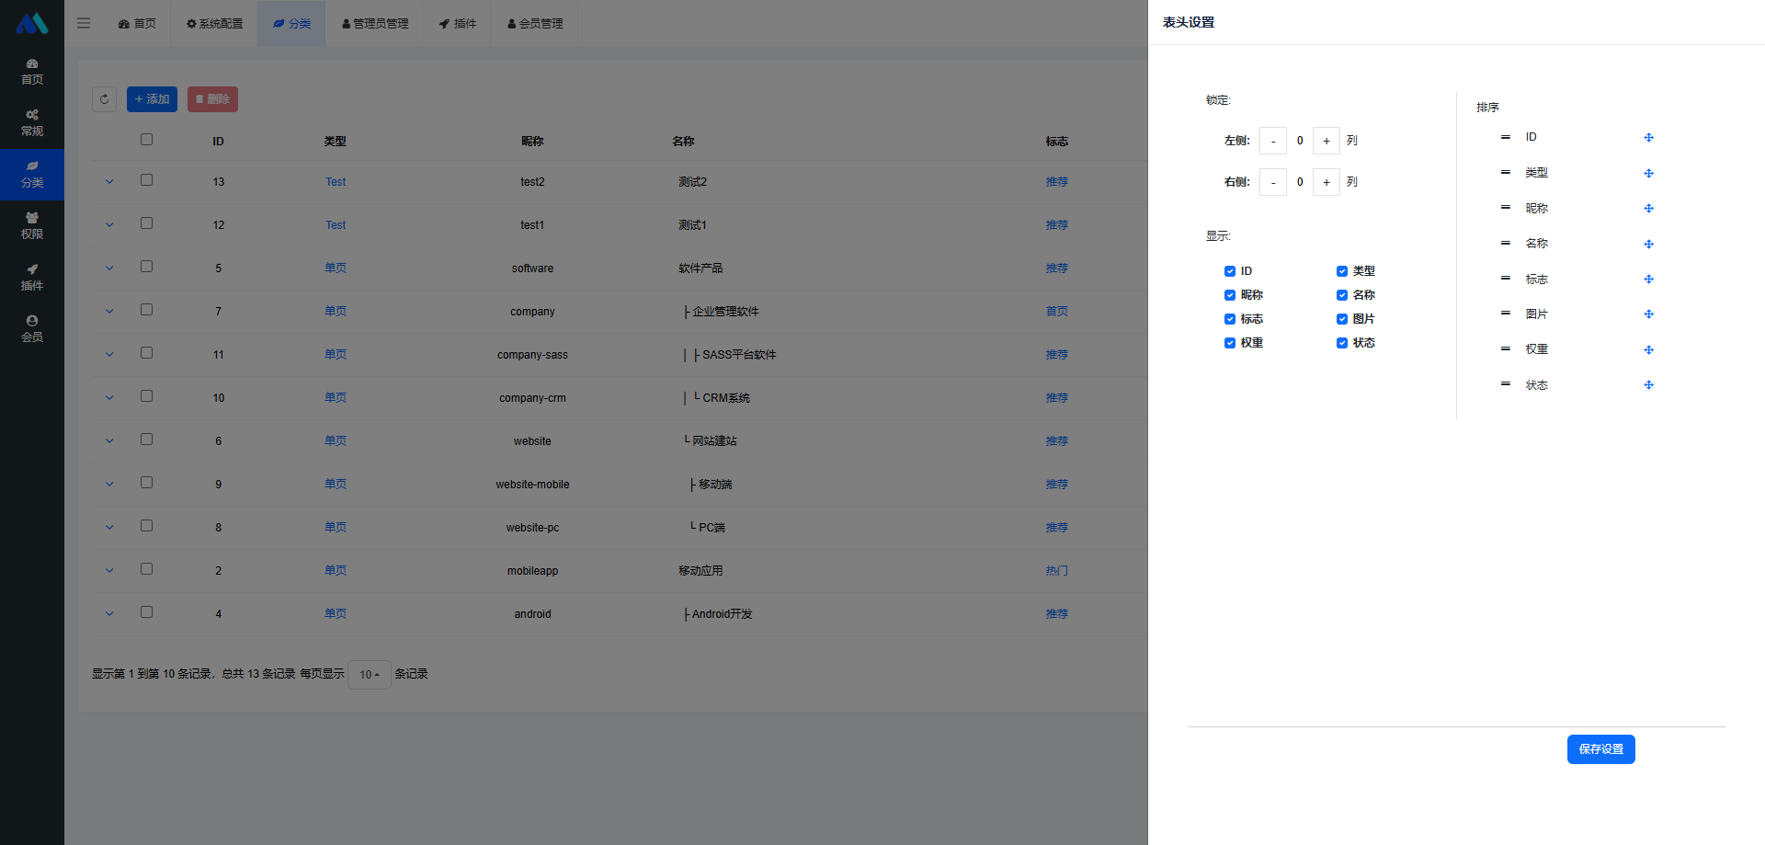
Task: Expand the mobileapp row chevron
Action: click(x=109, y=571)
